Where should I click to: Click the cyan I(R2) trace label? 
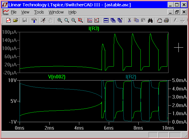click(x=131, y=77)
